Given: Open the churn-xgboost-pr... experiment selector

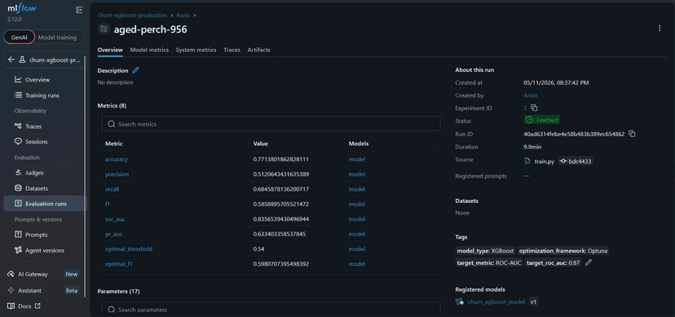Looking at the screenshot, I should [x=45, y=60].
